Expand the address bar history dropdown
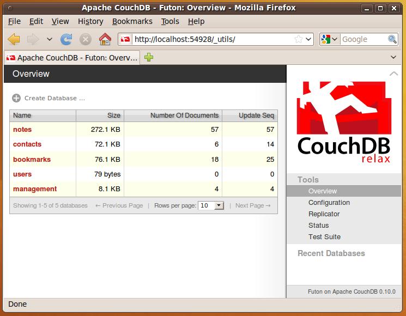The height and width of the screenshot is (316, 406). click(308, 39)
